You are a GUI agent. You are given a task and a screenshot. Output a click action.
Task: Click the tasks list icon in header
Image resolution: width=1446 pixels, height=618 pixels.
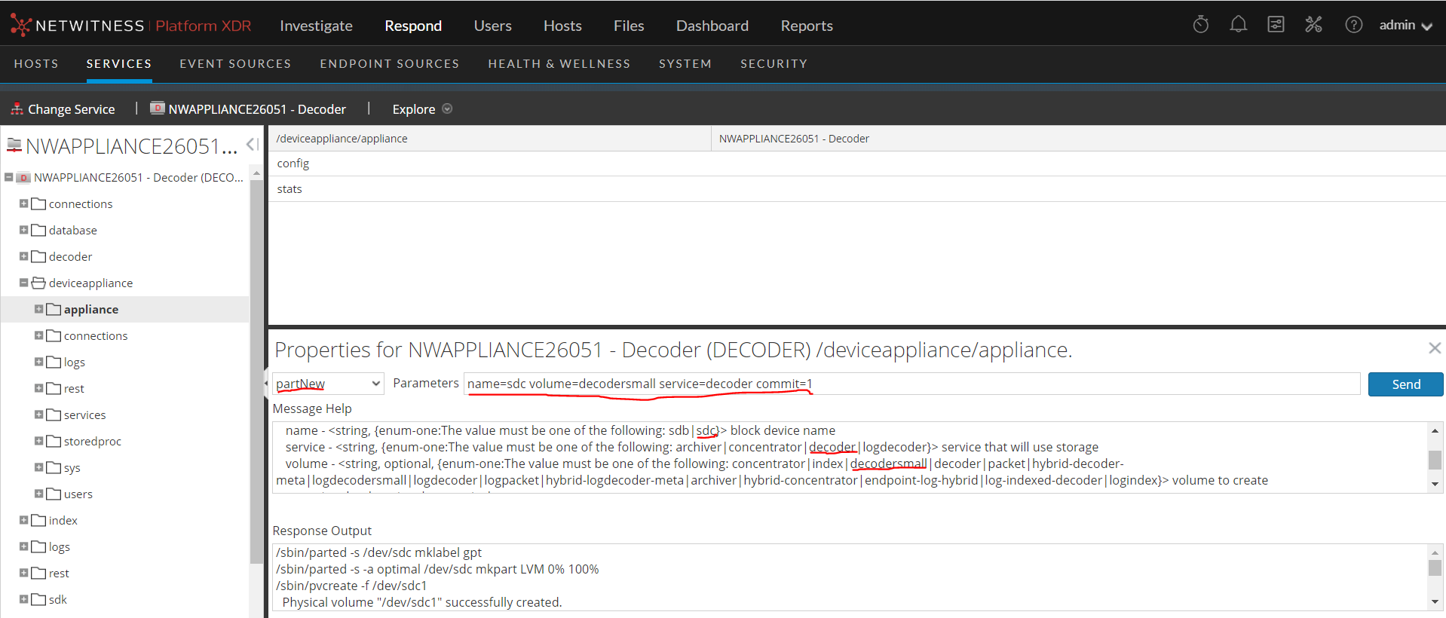[1276, 25]
